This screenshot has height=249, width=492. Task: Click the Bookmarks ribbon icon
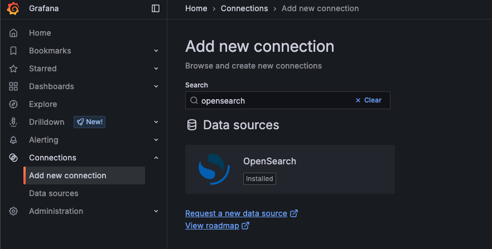pos(13,51)
